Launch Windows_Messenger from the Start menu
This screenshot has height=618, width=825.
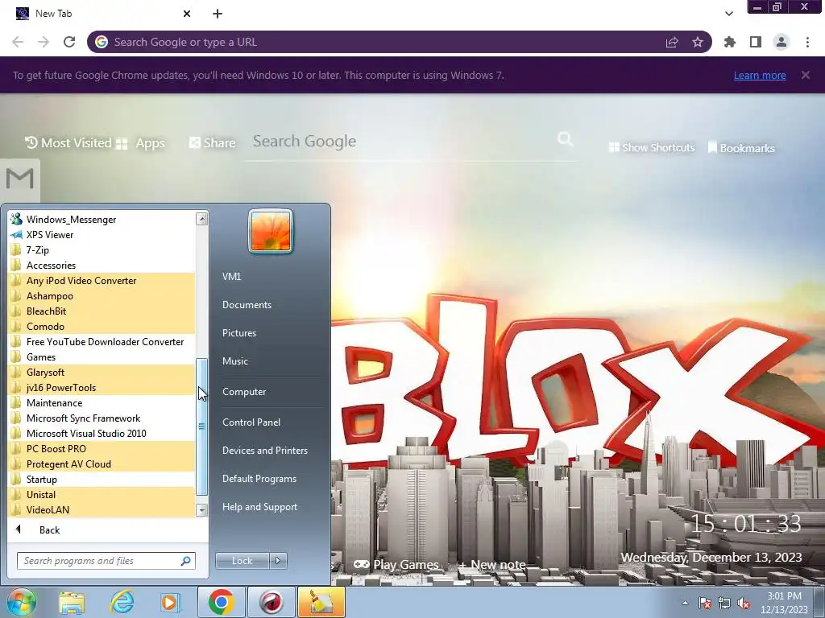[x=102, y=220]
